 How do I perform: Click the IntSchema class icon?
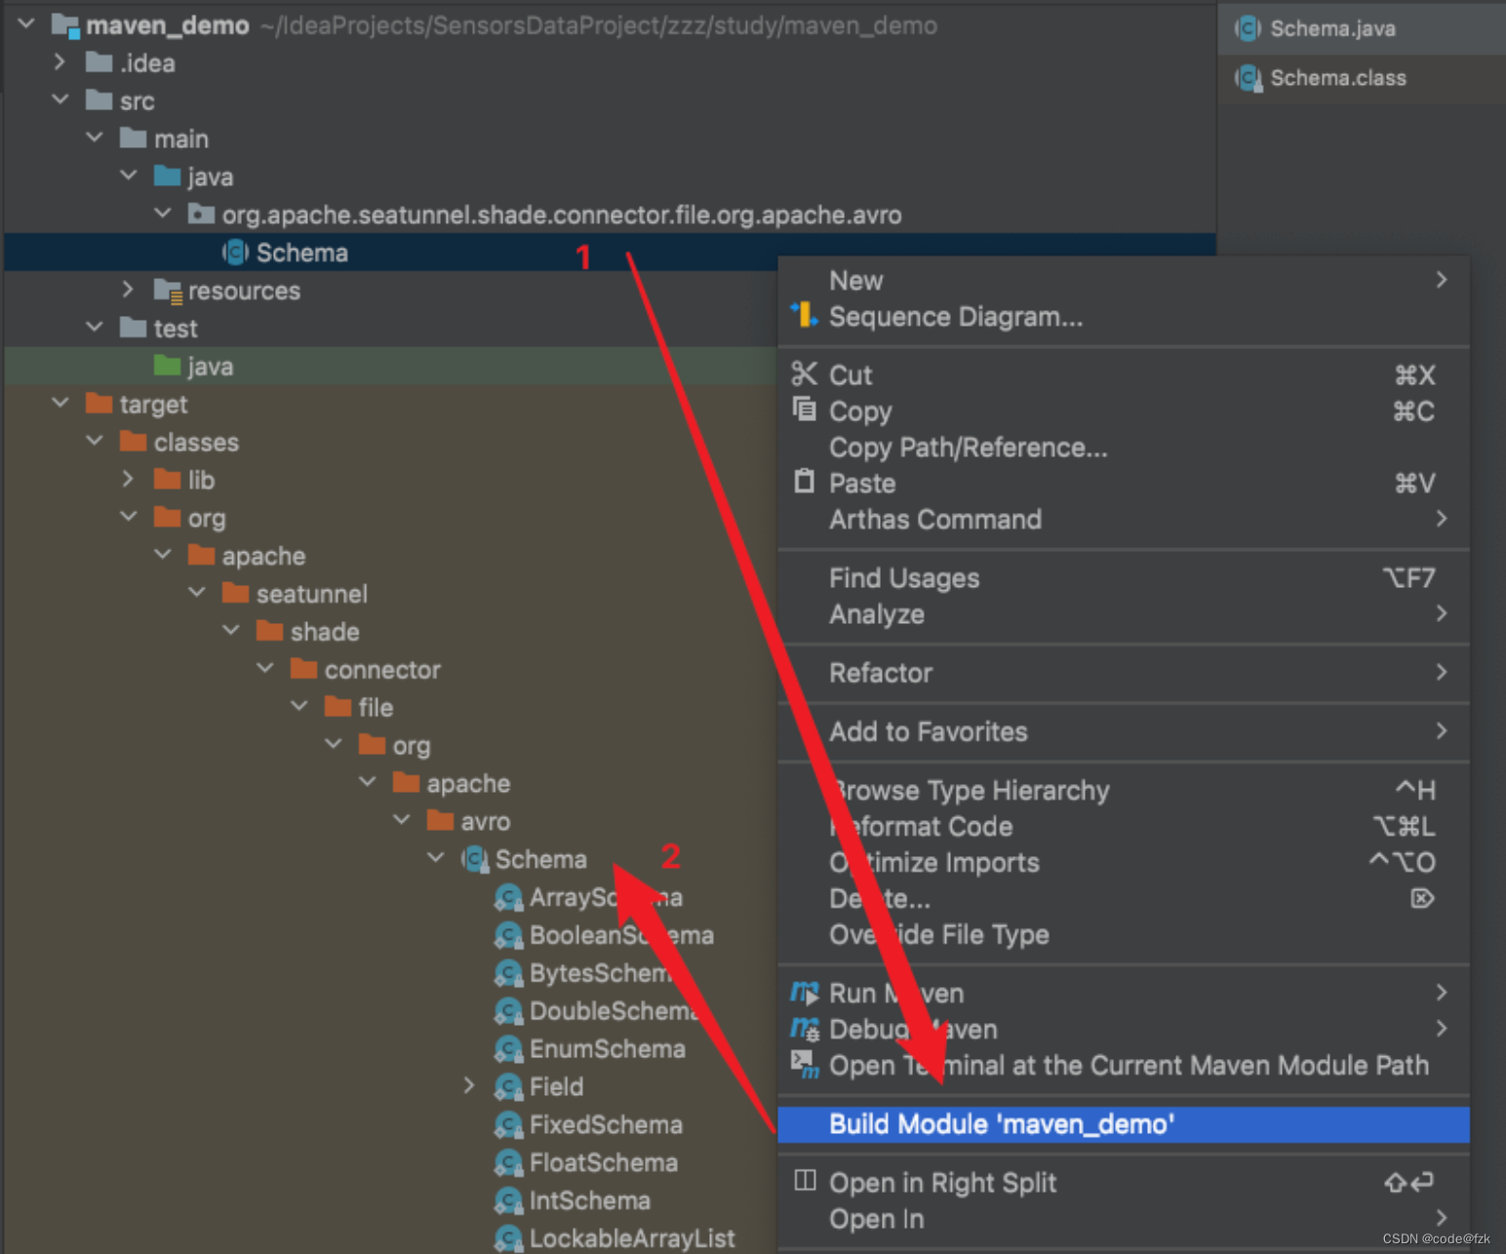(x=509, y=1200)
